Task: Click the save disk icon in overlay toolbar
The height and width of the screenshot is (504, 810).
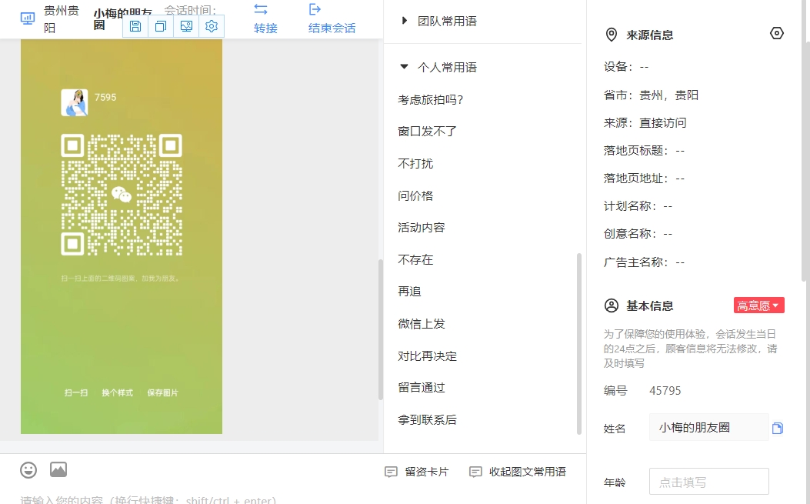Action: 135,26
